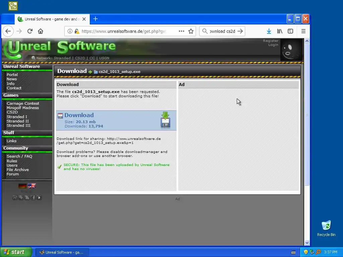Open News in the sidebar

tap(12, 79)
